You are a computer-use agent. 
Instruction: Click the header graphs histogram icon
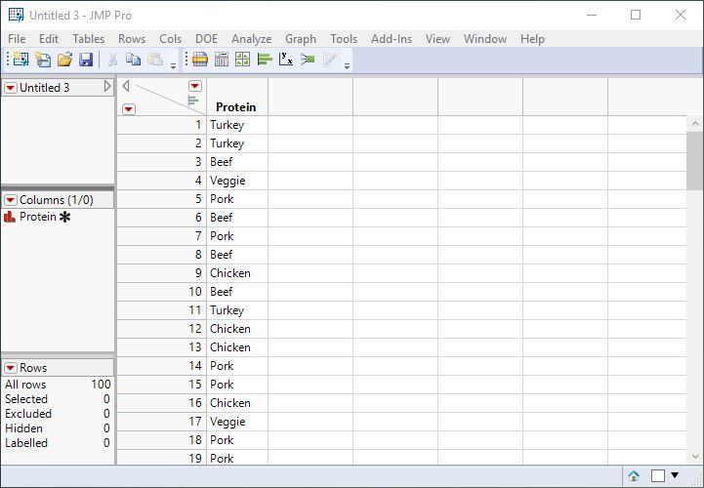click(x=193, y=101)
